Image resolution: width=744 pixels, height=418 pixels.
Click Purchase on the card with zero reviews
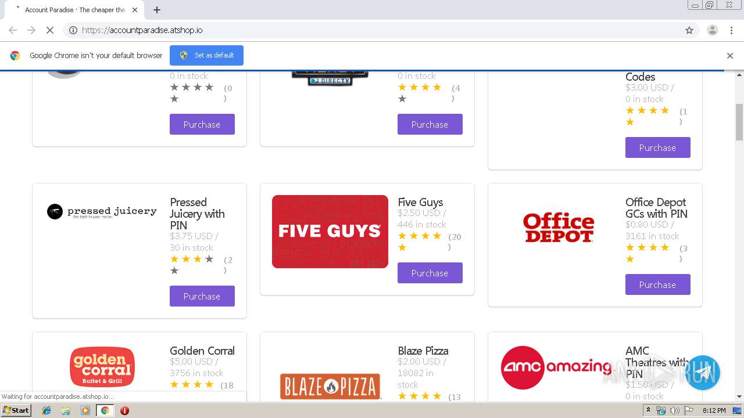[x=202, y=124]
